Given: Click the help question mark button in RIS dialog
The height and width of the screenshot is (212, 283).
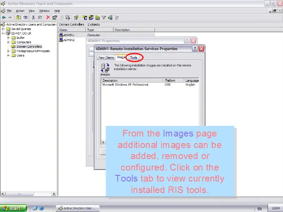Looking at the screenshot, I should coord(195,49).
